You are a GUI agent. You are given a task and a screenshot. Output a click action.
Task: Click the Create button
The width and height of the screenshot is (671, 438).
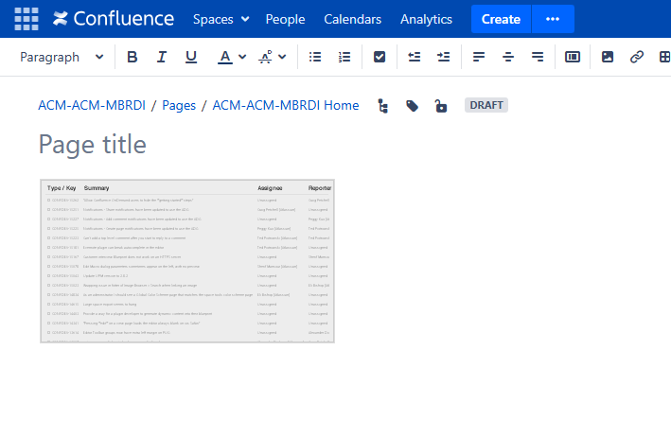click(x=501, y=19)
